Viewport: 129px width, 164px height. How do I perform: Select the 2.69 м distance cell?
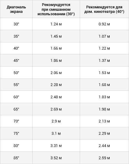coord(56,109)
